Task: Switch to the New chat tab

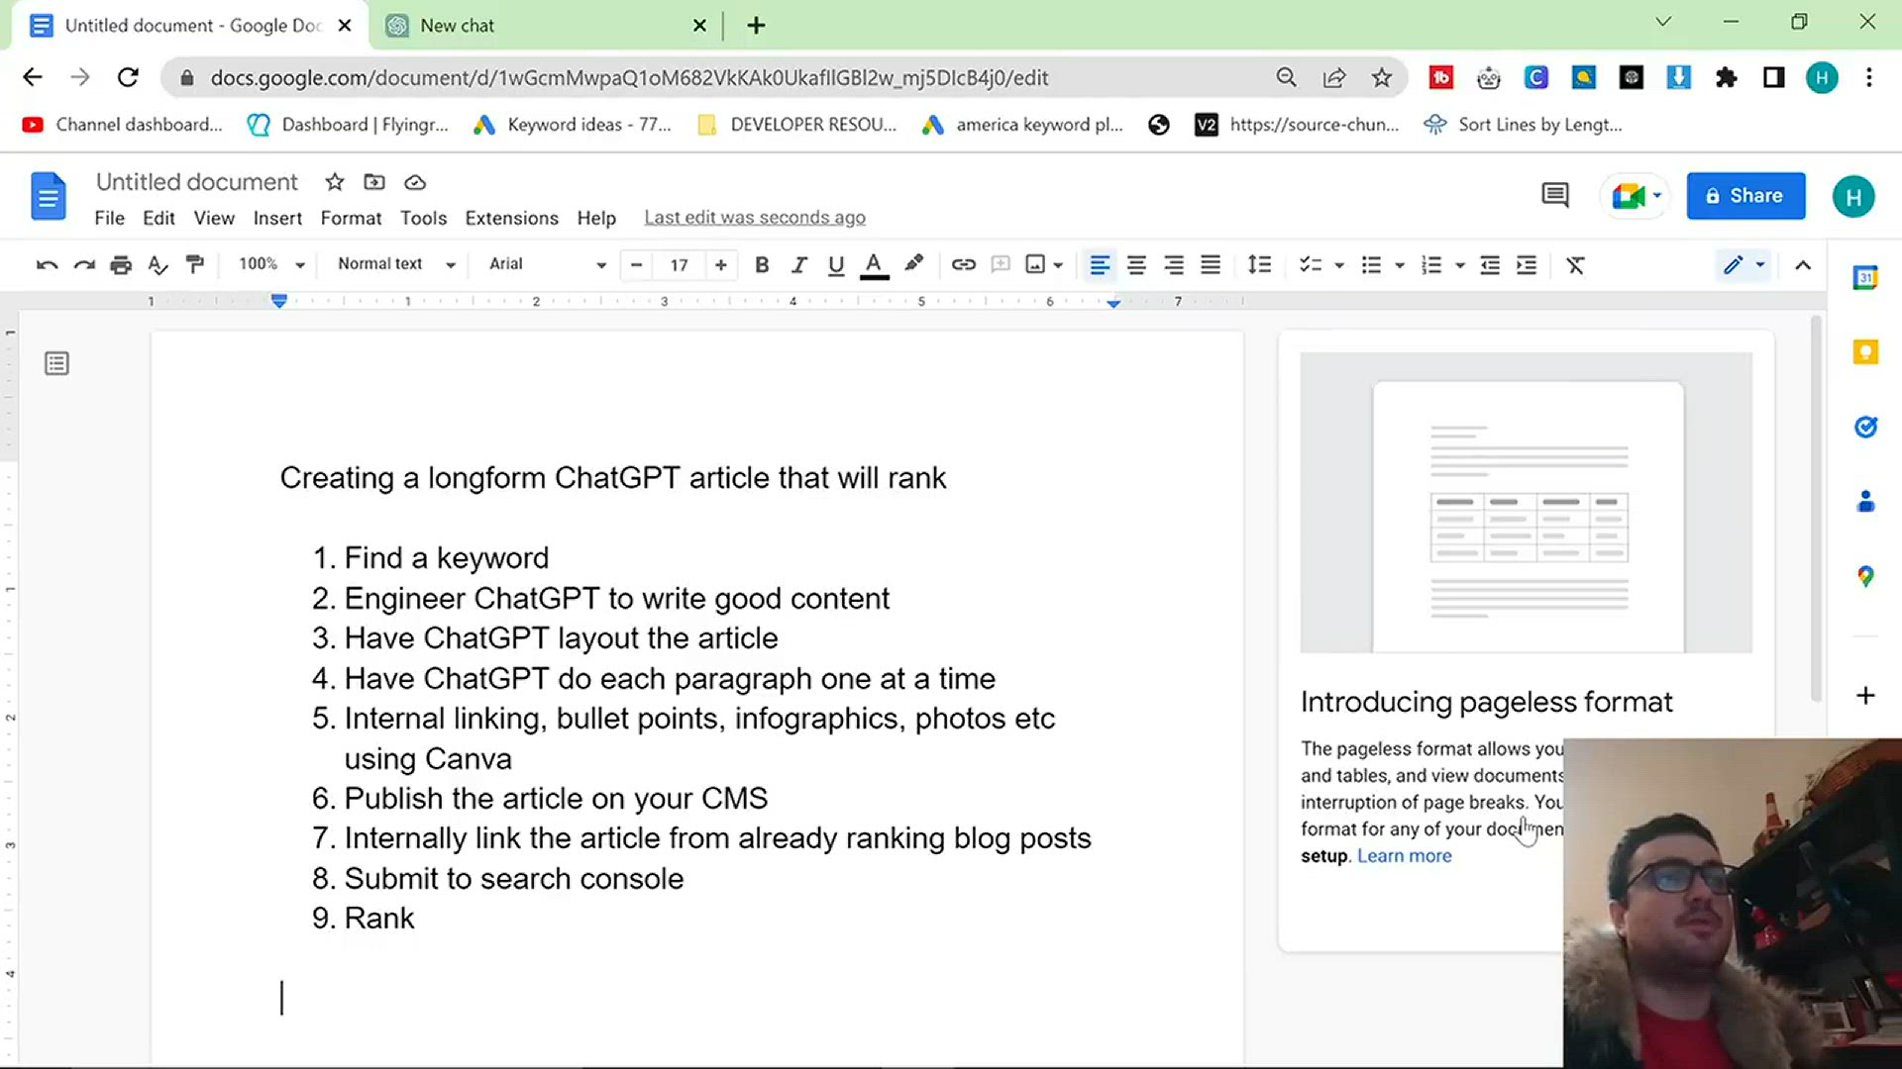Action: 546,26
